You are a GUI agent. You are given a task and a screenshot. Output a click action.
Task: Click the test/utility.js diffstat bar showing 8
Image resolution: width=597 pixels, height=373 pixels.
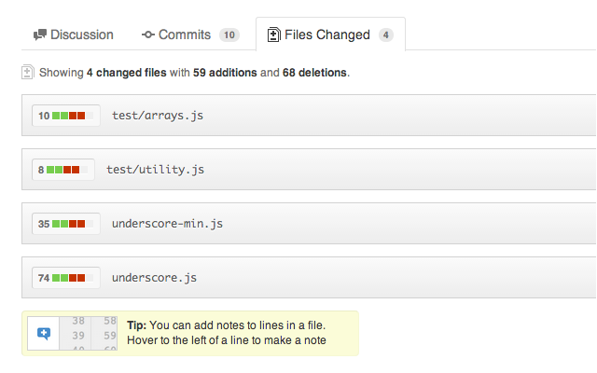[x=62, y=170]
